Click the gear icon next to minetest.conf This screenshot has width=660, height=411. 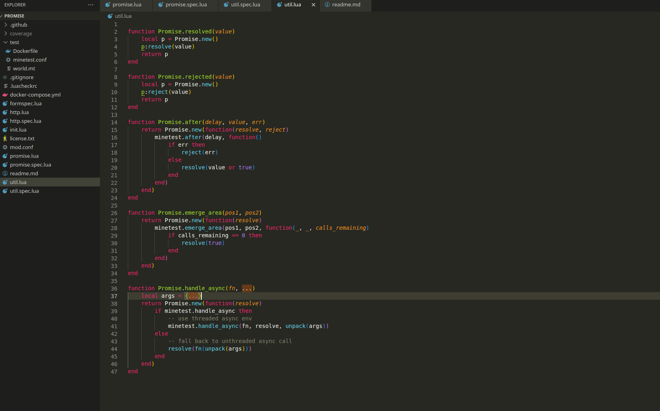(x=8, y=60)
